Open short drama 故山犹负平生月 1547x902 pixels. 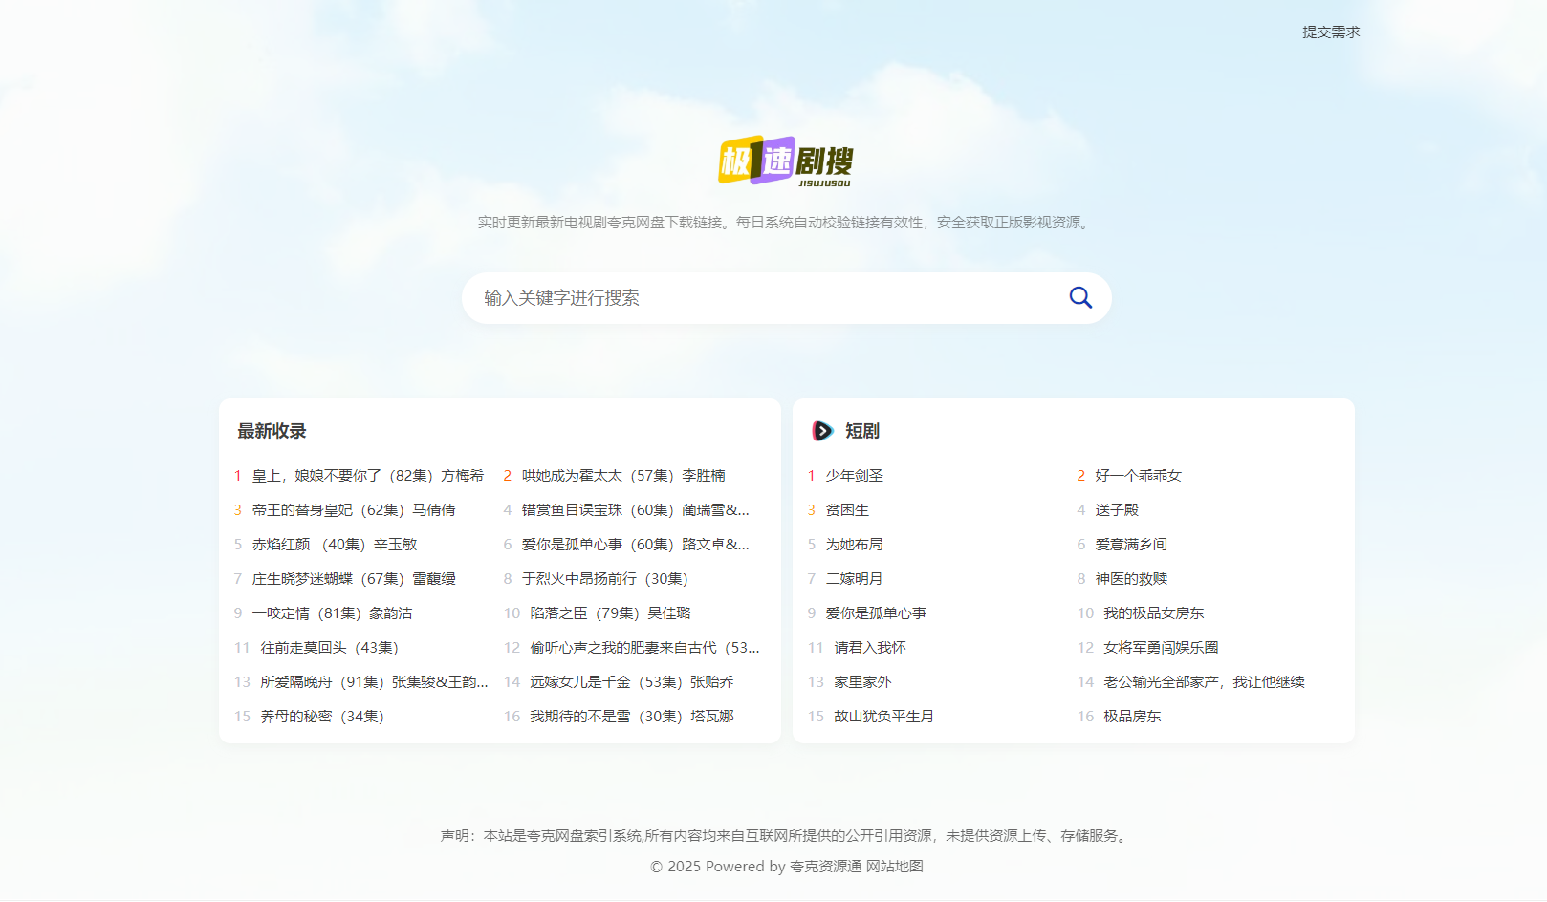[x=884, y=717]
